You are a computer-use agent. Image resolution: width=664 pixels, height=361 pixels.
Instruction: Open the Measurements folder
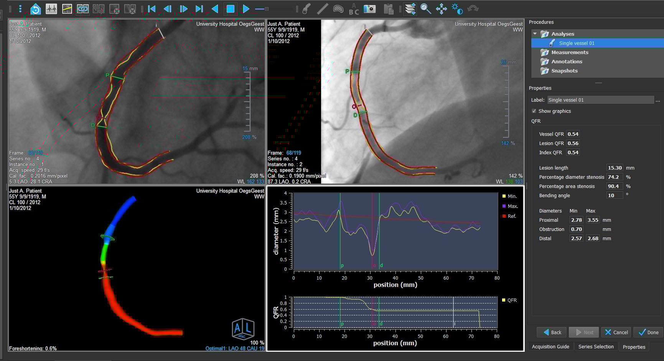click(x=570, y=52)
